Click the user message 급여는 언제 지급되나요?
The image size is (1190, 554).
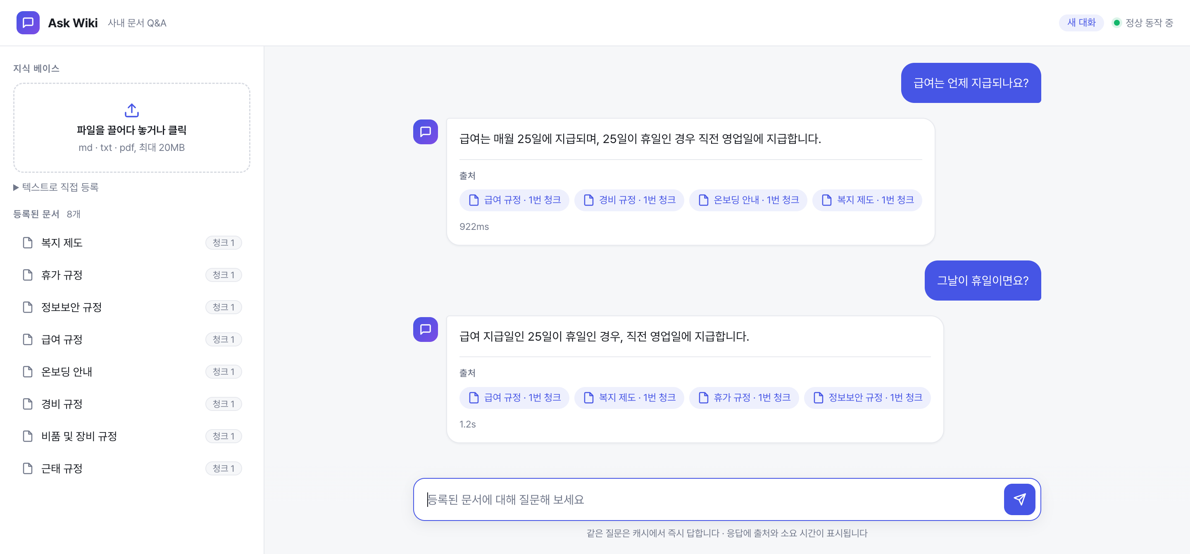point(971,83)
